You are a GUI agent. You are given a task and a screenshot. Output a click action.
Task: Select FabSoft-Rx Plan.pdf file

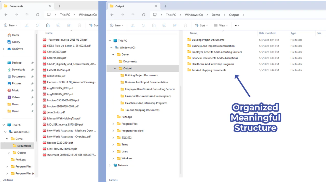pyautogui.click(x=59, y=70)
